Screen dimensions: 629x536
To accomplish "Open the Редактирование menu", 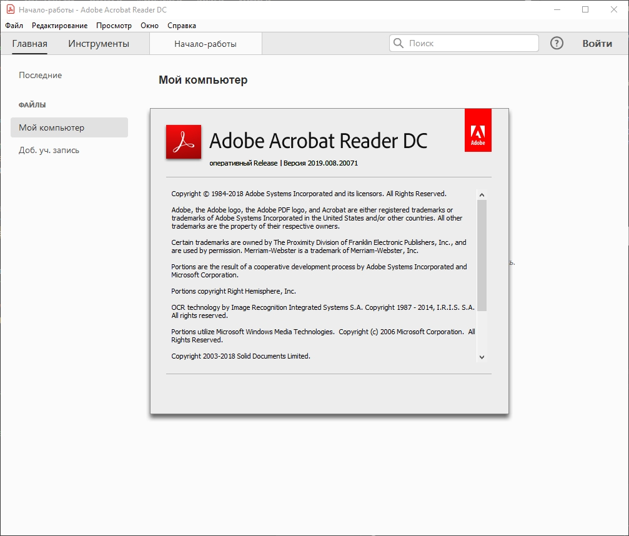I will pos(60,25).
